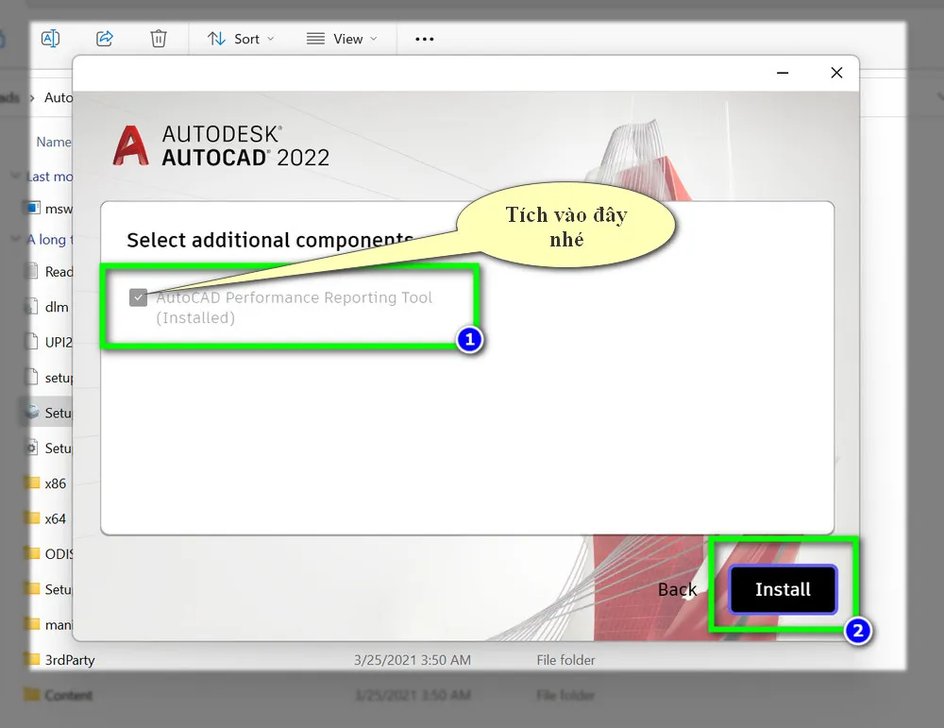Select the ODIS folder icon

(32, 553)
